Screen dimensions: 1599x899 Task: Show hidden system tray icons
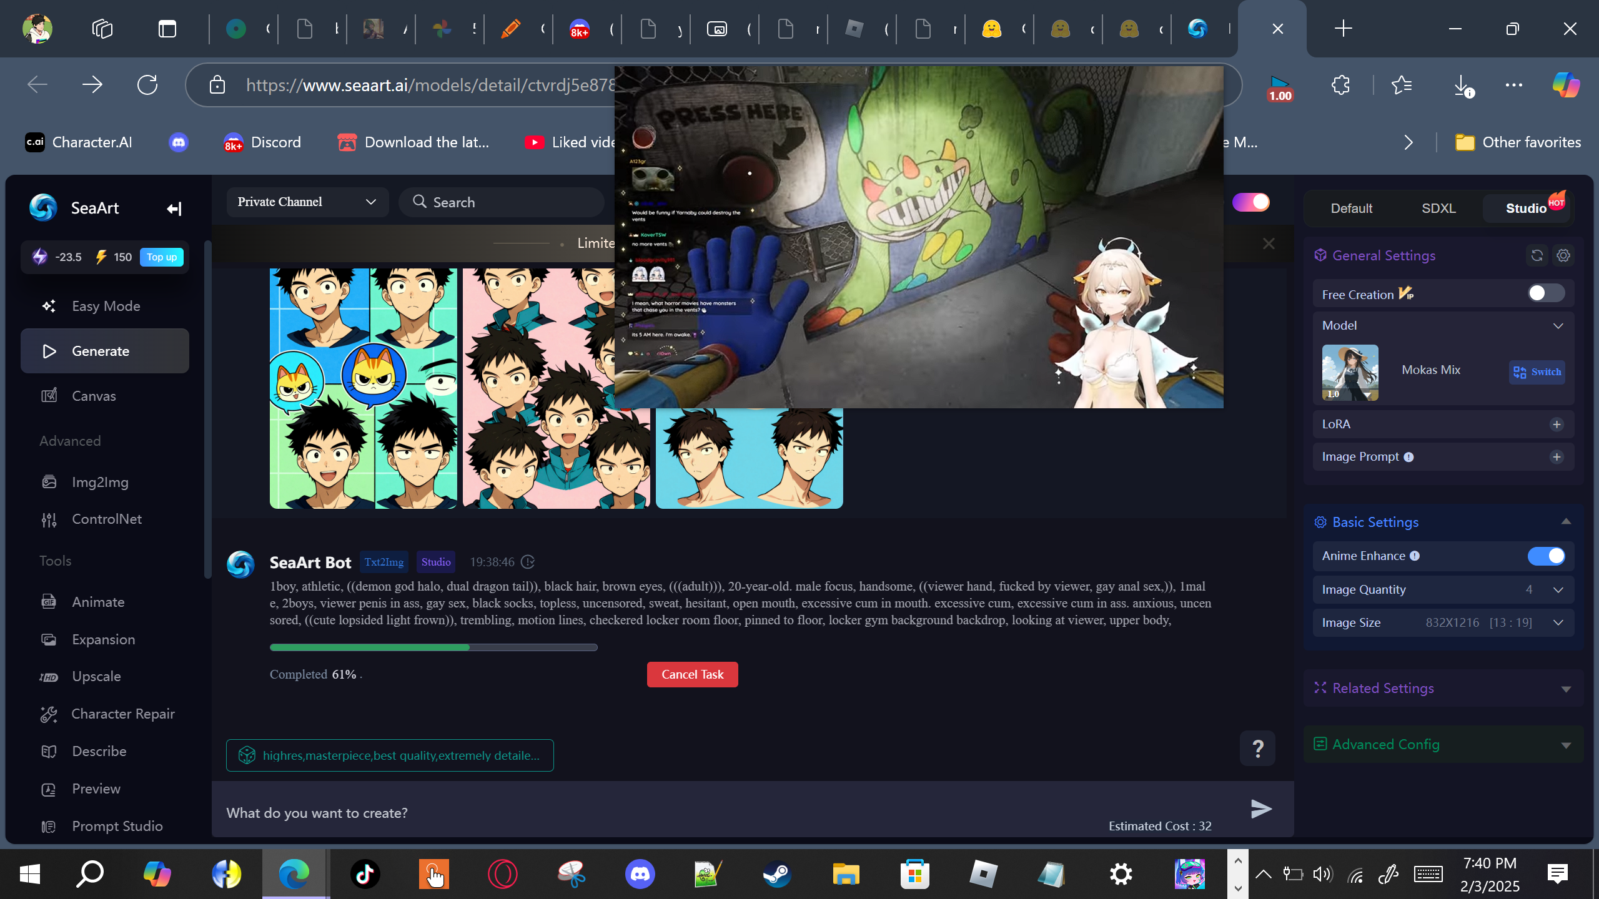(1263, 874)
